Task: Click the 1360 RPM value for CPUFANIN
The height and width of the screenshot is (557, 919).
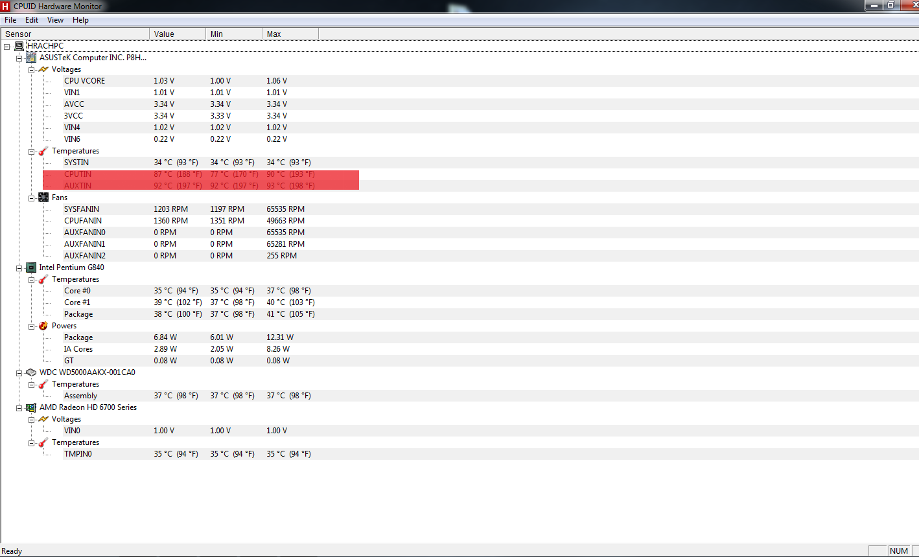Action: click(170, 221)
